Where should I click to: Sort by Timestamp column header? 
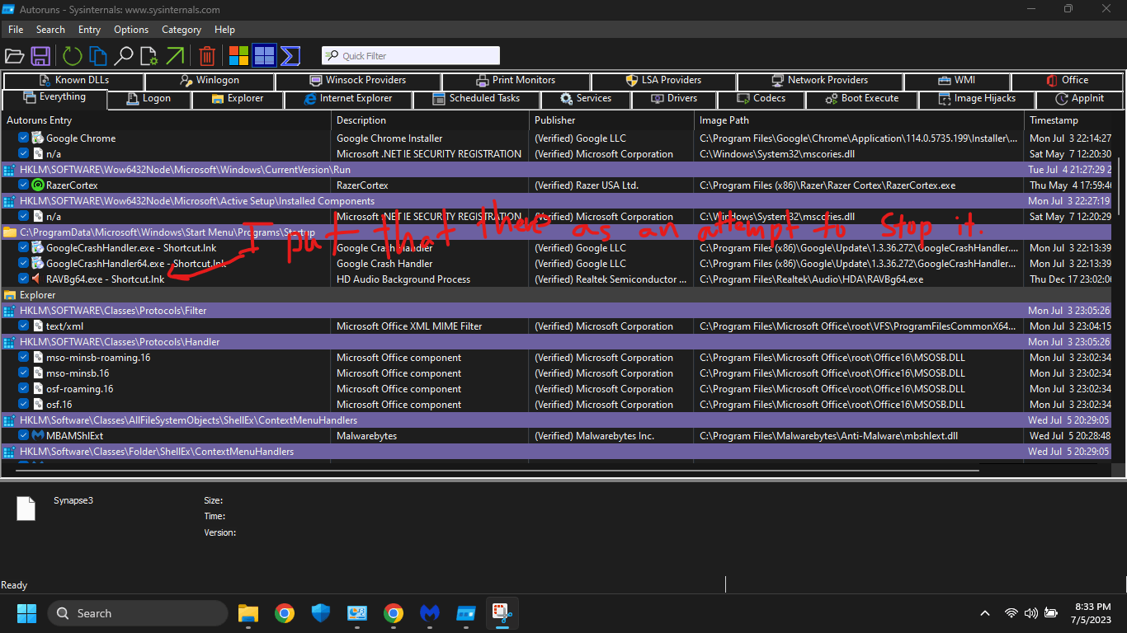tap(1069, 120)
